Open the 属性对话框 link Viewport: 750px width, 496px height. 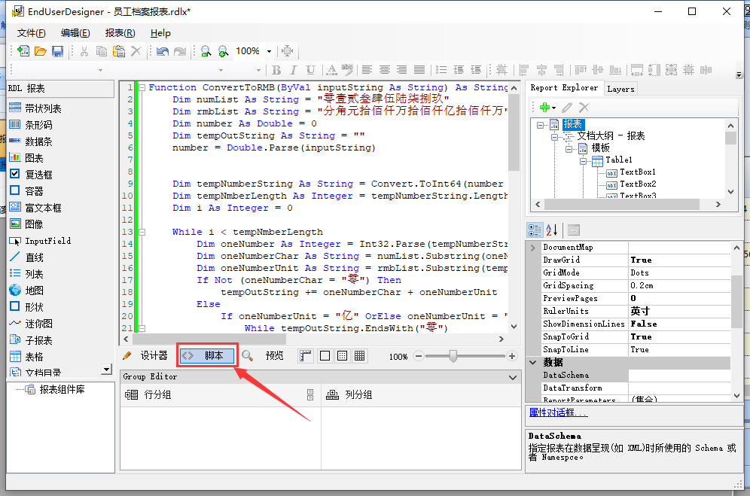tap(559, 412)
